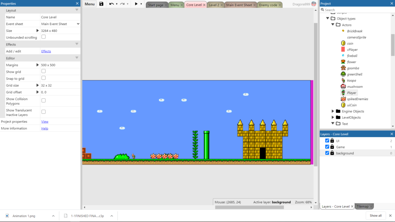The height and width of the screenshot is (222, 395).
Task: Click the lock icon on UI layer
Action: point(332,140)
